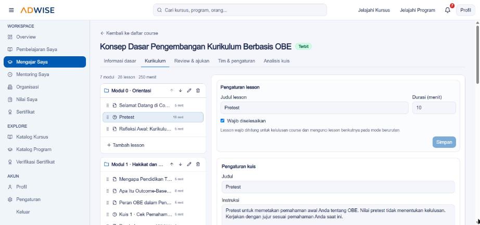Click Profil button in header
The height and width of the screenshot is (225, 480).
[465, 10]
